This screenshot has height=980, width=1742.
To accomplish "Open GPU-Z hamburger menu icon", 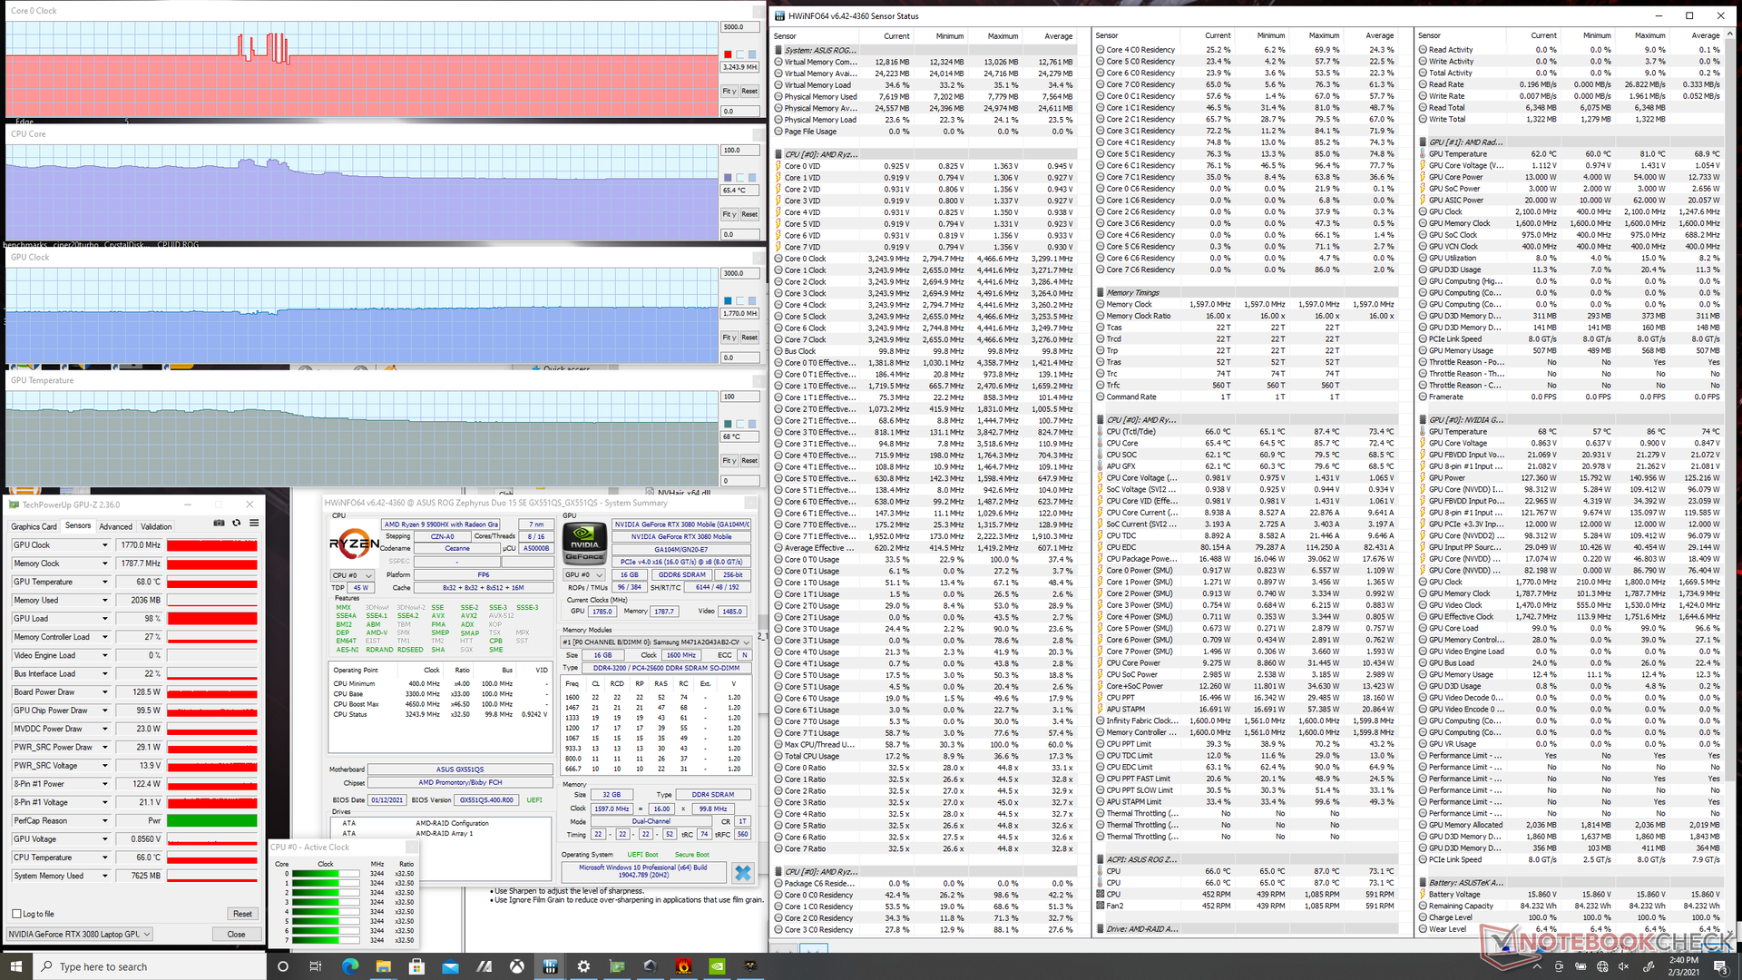I will click(x=254, y=524).
